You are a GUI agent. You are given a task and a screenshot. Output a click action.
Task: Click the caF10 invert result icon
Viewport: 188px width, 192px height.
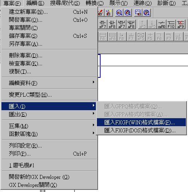click(x=162, y=24)
